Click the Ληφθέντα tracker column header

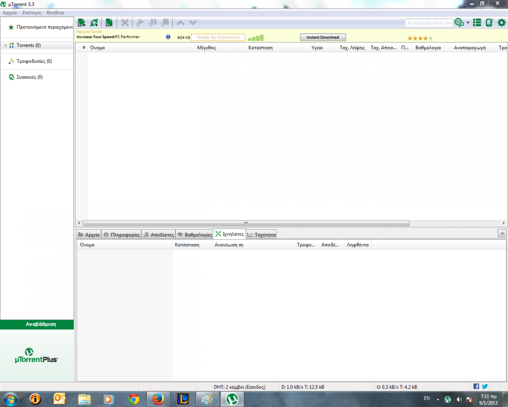[356, 245]
